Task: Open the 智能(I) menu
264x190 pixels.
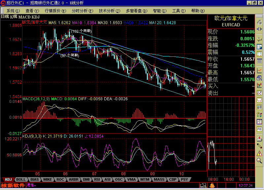Action: pyautogui.click(x=160, y=11)
